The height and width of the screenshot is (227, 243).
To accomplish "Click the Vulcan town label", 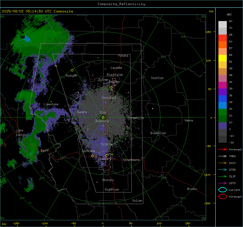I will [137, 201].
